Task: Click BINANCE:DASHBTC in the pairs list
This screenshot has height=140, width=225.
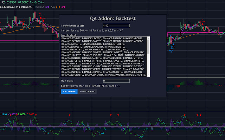Action: (134, 64)
